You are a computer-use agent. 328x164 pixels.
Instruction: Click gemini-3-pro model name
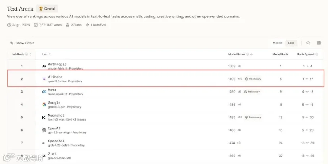56,107
